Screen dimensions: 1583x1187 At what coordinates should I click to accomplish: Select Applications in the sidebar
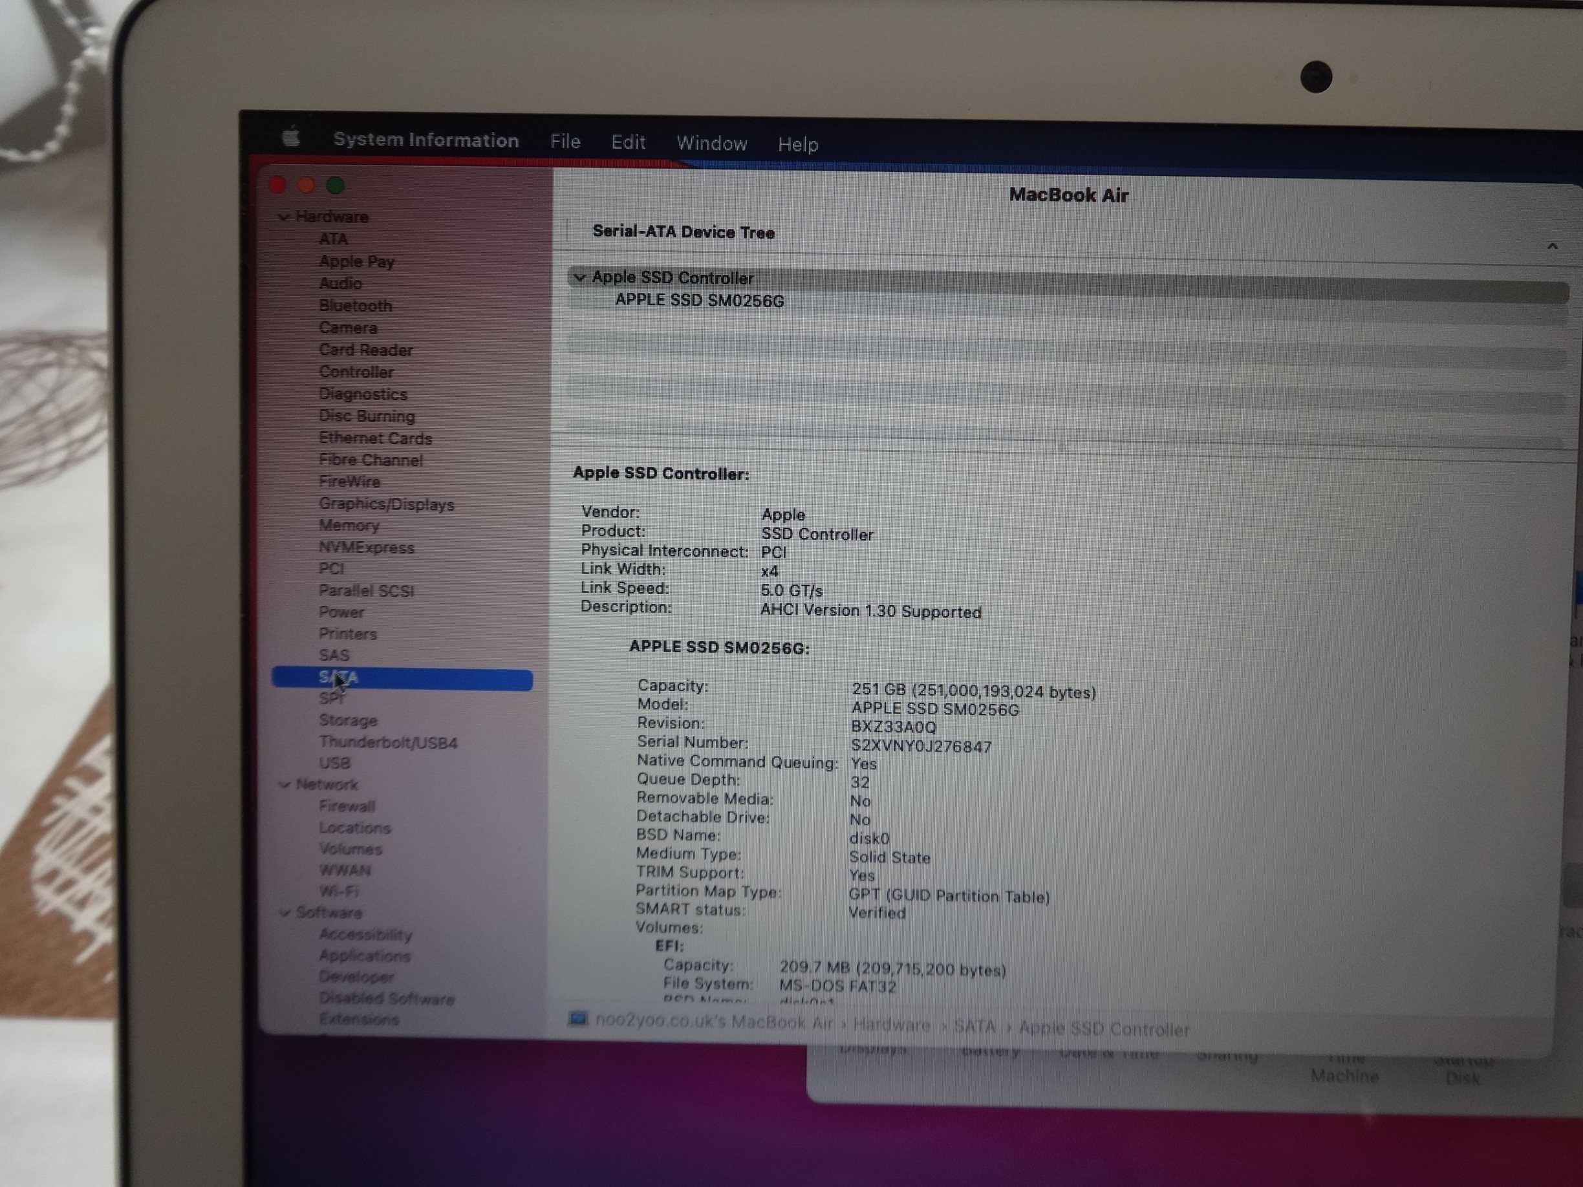pyautogui.click(x=365, y=956)
